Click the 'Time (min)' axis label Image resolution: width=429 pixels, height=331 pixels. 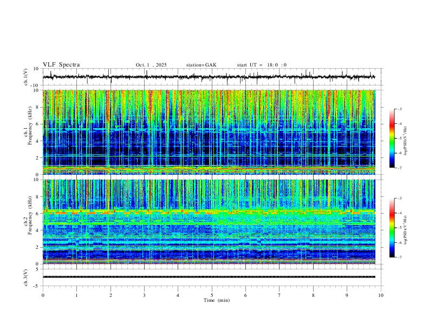tap(217, 300)
